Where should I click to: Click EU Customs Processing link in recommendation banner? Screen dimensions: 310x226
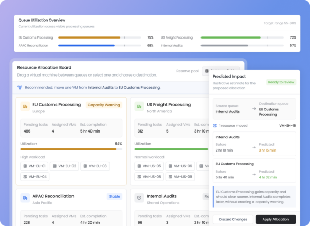139,87
